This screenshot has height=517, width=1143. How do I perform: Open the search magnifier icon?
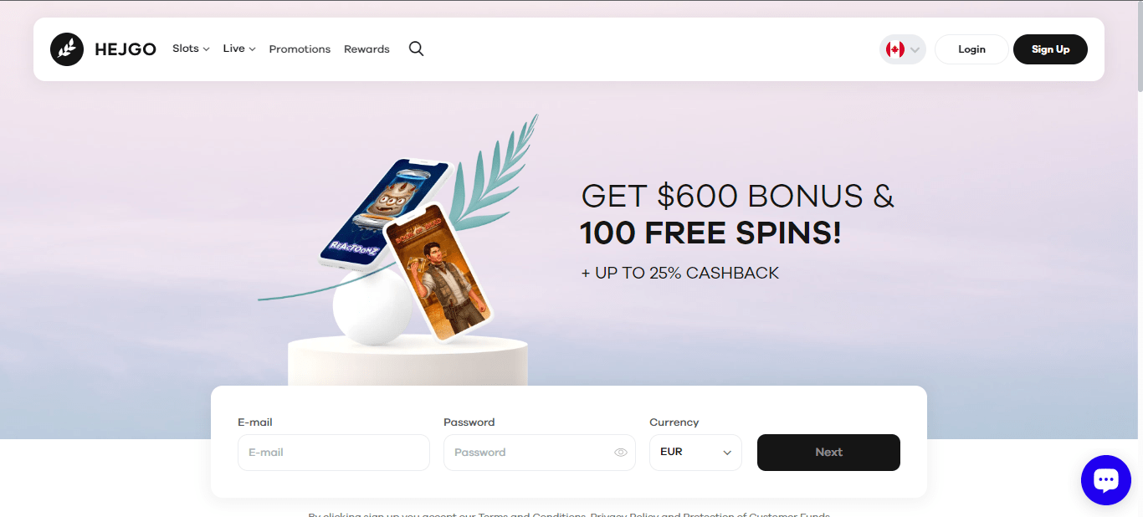[416, 49]
